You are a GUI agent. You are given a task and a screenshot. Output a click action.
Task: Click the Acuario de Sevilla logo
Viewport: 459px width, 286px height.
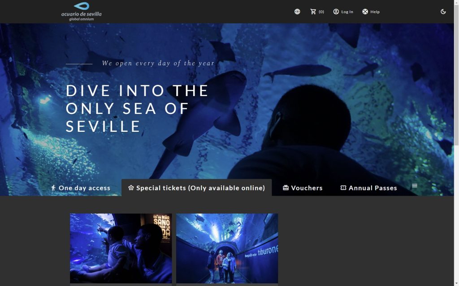point(81,11)
